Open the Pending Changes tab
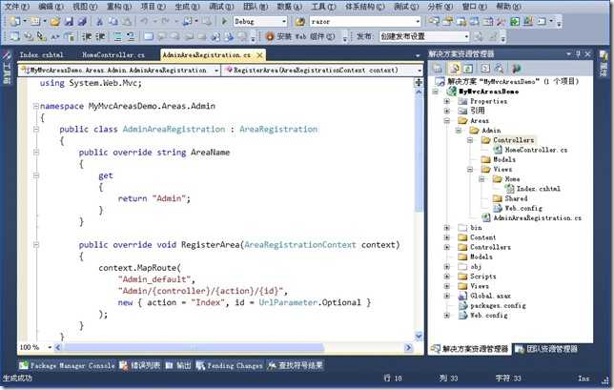Screen dimensions: 614x390 click(x=230, y=365)
